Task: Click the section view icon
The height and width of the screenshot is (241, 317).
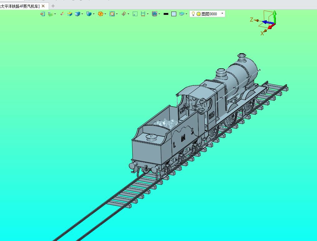Action: coord(112,14)
